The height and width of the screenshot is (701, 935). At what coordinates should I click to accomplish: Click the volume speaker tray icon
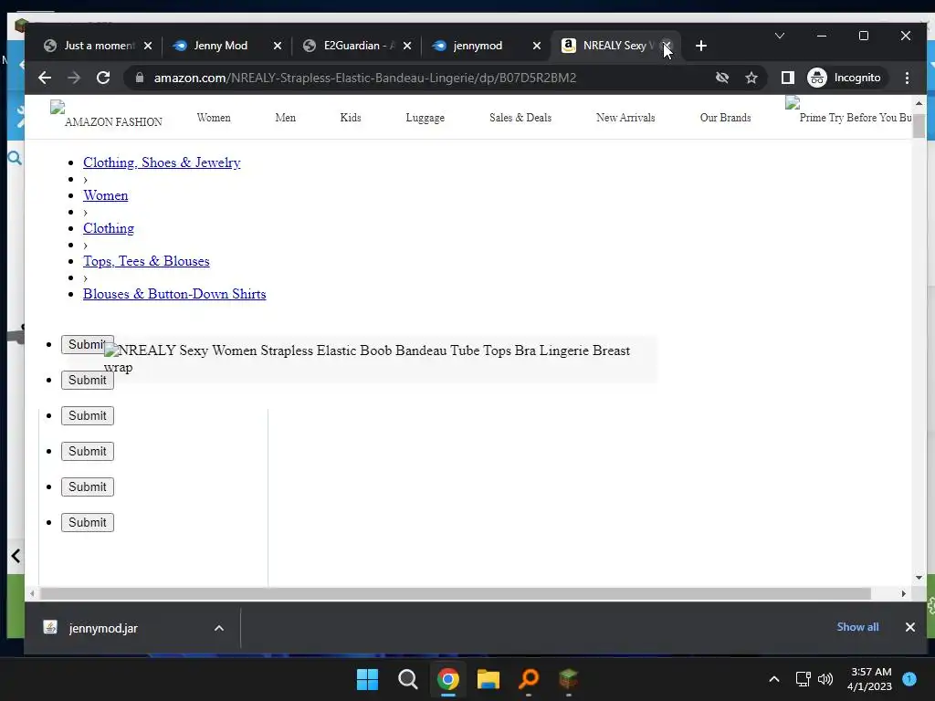click(x=825, y=679)
